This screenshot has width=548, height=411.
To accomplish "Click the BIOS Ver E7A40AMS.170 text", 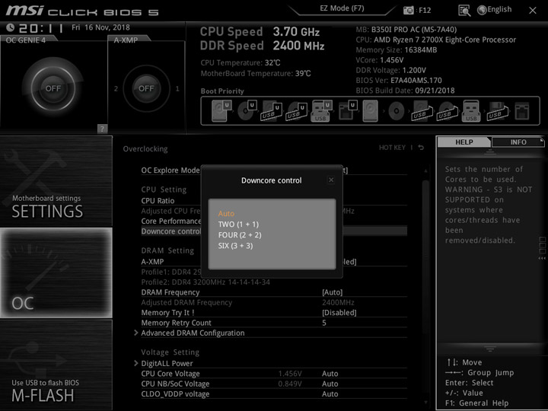I will click(x=399, y=81).
